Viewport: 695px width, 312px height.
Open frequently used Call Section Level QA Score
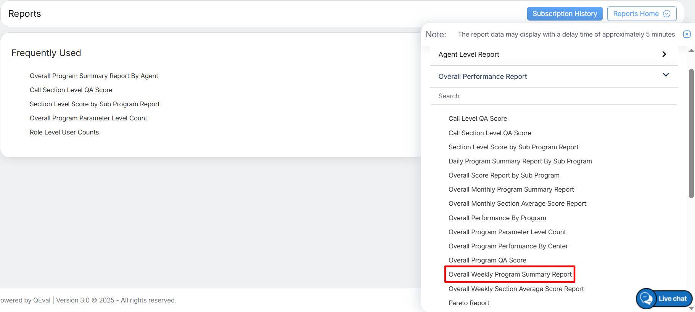pos(71,90)
